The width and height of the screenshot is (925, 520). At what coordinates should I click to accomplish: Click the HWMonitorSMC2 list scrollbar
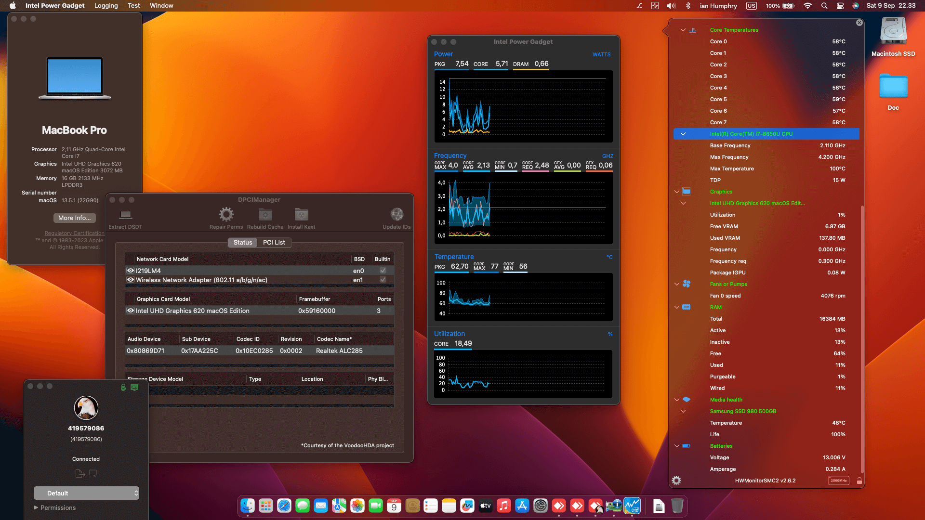[x=862, y=339]
